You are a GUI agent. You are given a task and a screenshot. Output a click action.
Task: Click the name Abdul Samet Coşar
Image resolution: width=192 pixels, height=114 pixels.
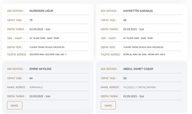(x=138, y=69)
